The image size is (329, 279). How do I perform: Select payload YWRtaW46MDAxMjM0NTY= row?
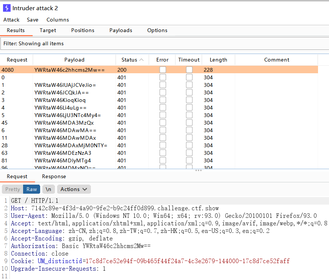coord(159,145)
